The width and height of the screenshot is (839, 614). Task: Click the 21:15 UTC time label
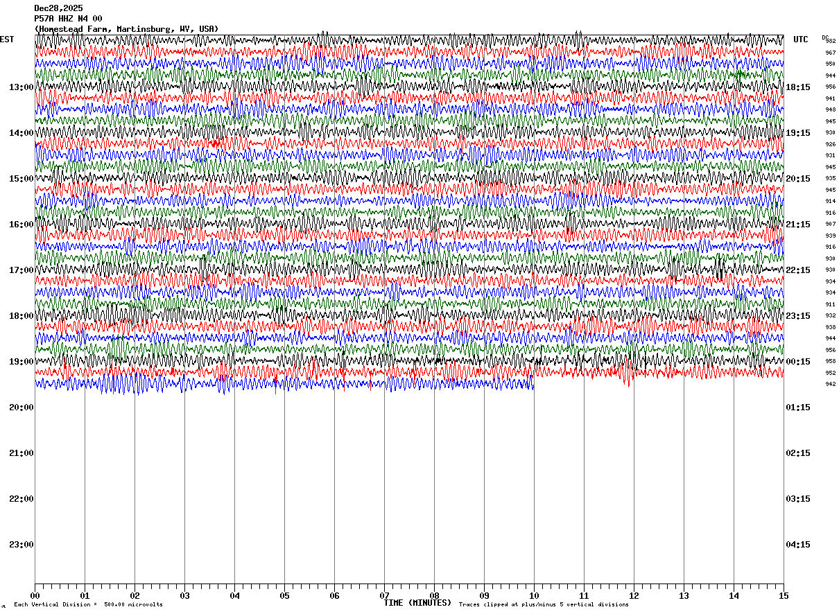[x=797, y=225]
